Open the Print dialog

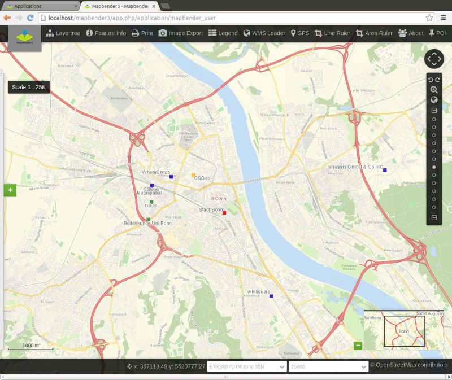tap(143, 33)
